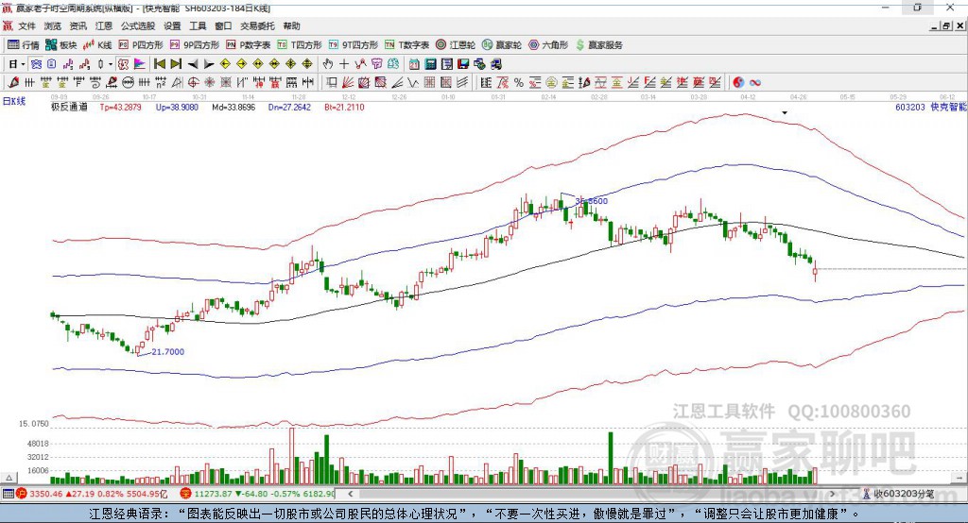Image resolution: width=968 pixels, height=523 pixels.
Task: Open the T数字表 time table
Action: coord(406,45)
